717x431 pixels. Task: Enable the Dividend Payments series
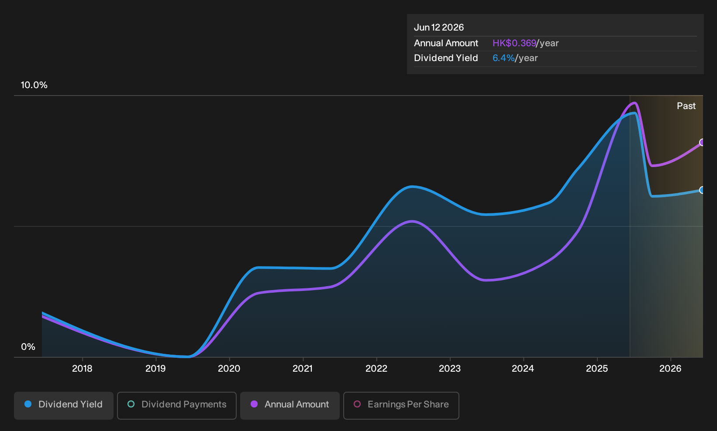click(177, 405)
